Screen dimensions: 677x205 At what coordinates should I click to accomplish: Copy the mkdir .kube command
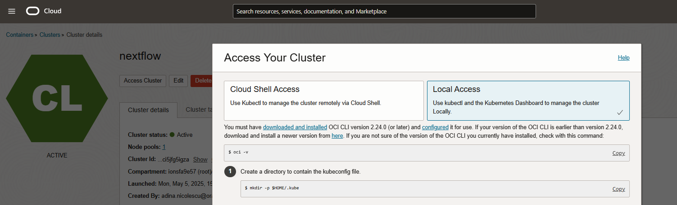click(x=618, y=189)
